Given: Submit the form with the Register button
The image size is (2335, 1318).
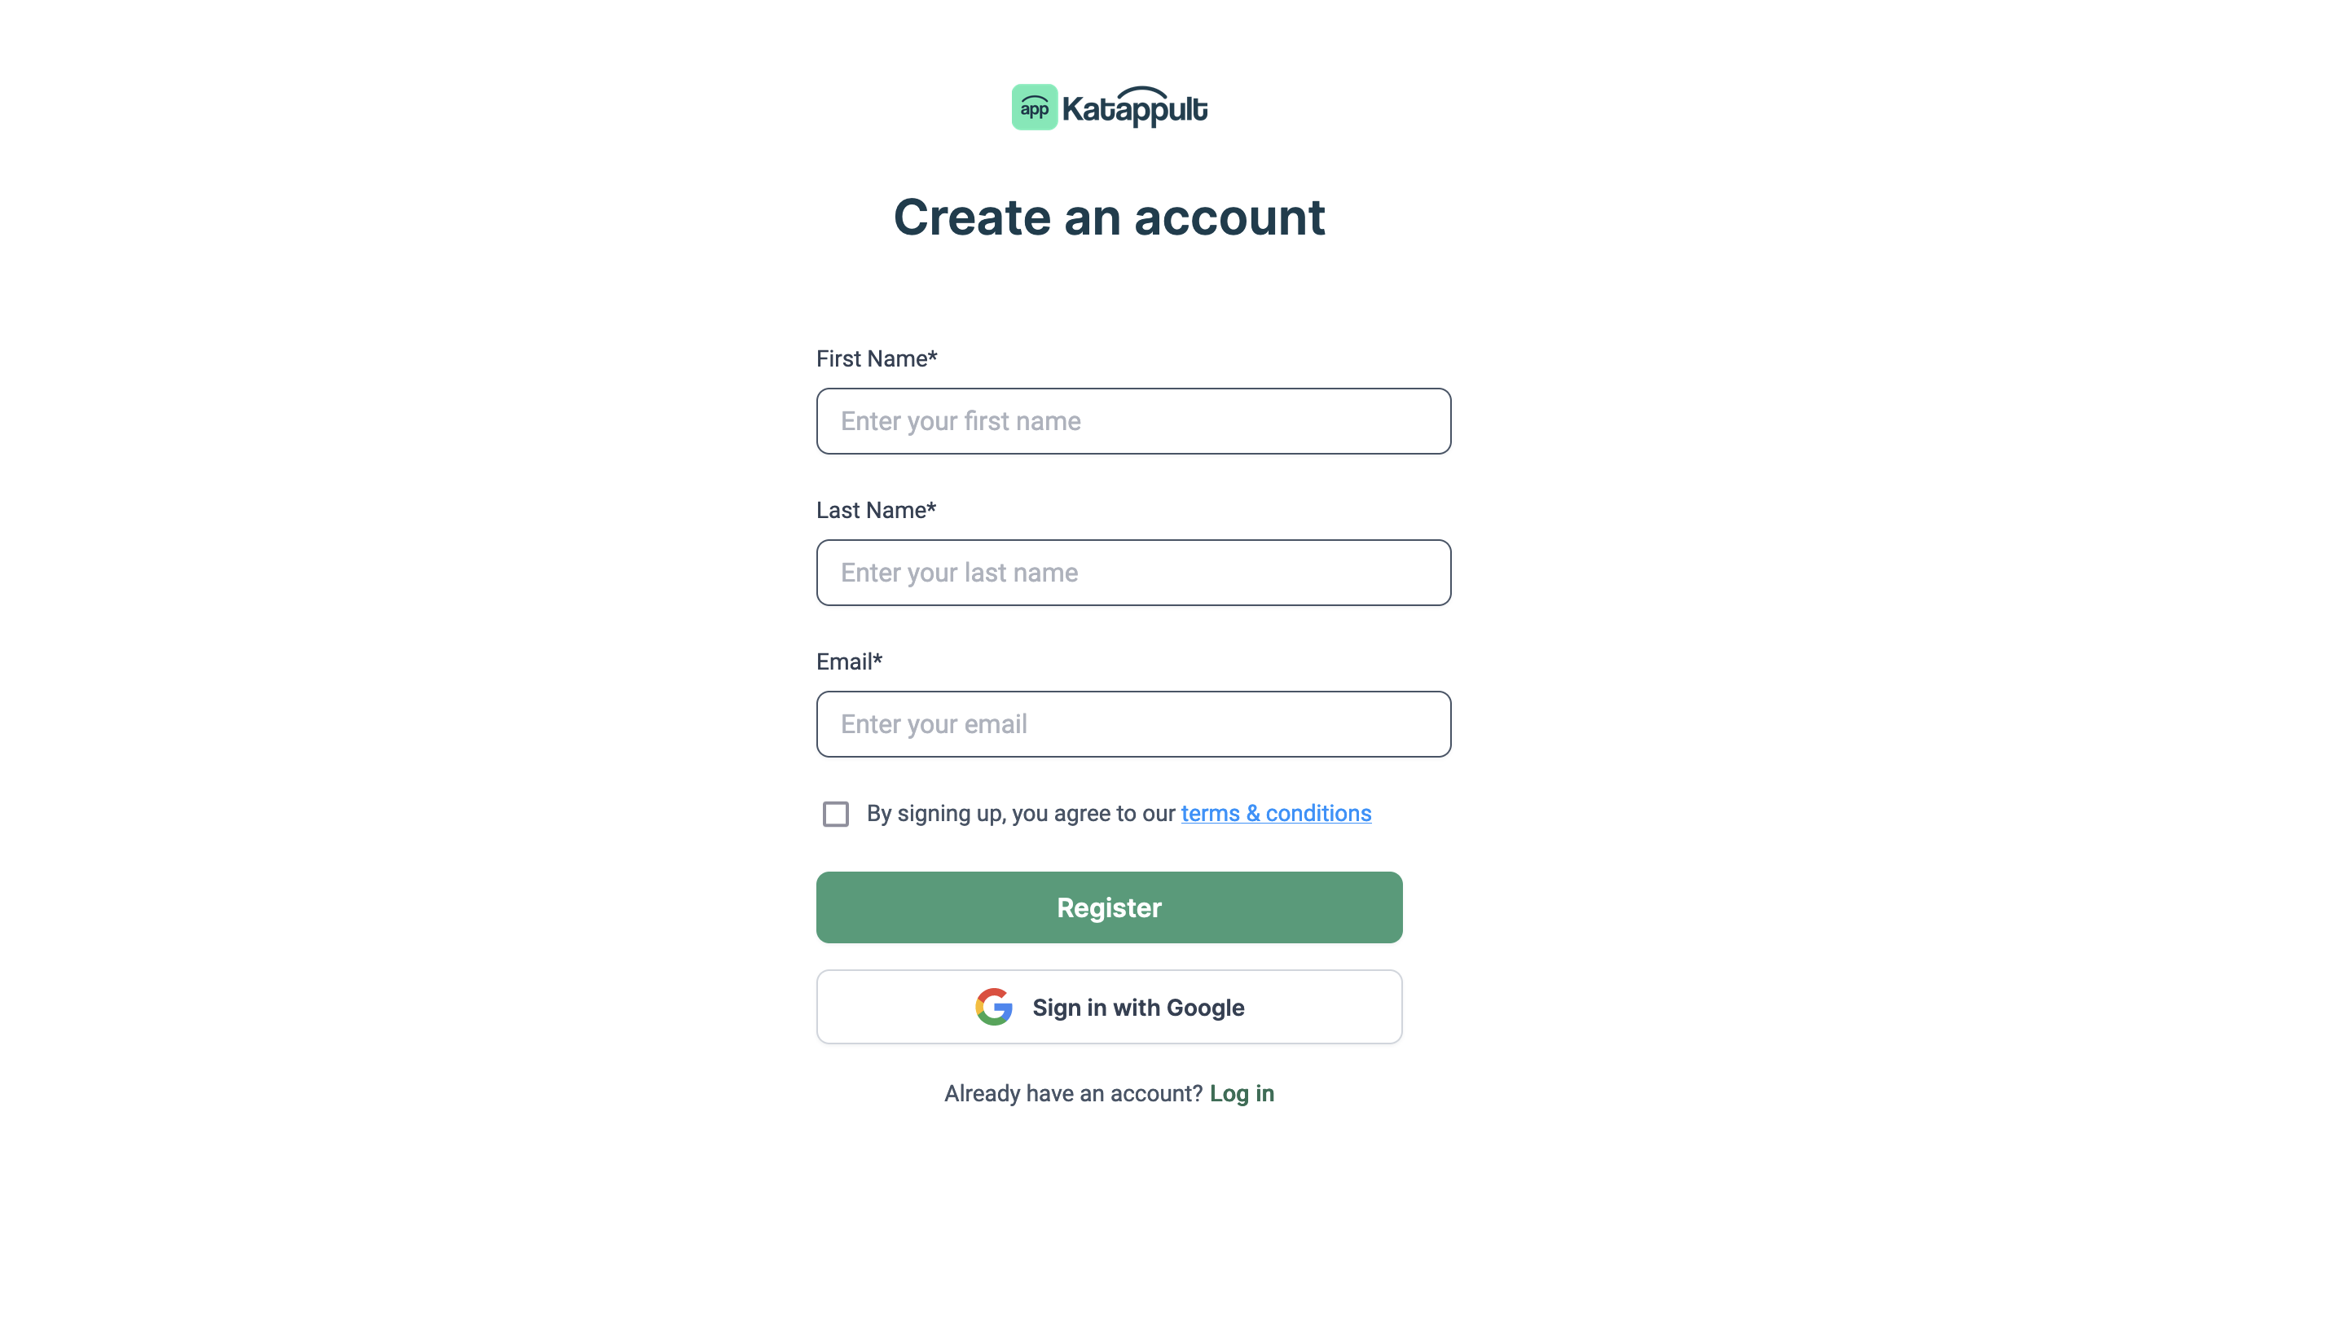Looking at the screenshot, I should pyautogui.click(x=1110, y=907).
